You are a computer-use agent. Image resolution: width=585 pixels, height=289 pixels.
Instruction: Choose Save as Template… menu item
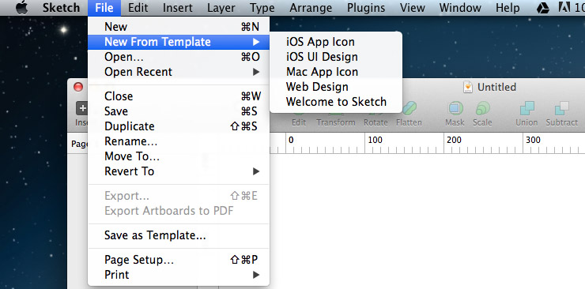[179, 235]
